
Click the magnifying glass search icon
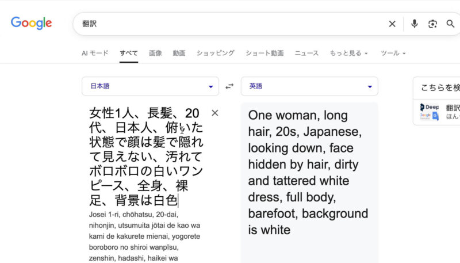450,24
